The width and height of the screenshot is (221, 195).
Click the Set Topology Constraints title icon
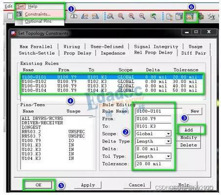coord(13,33)
